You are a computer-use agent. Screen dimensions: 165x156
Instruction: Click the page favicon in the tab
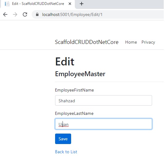pos(7,4)
